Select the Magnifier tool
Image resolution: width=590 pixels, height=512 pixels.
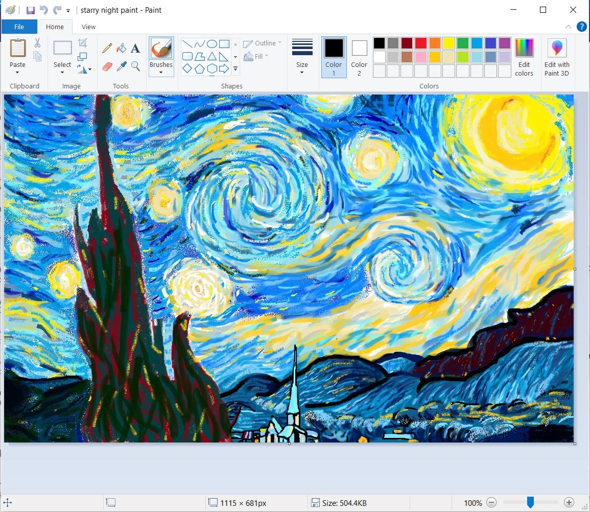(135, 66)
